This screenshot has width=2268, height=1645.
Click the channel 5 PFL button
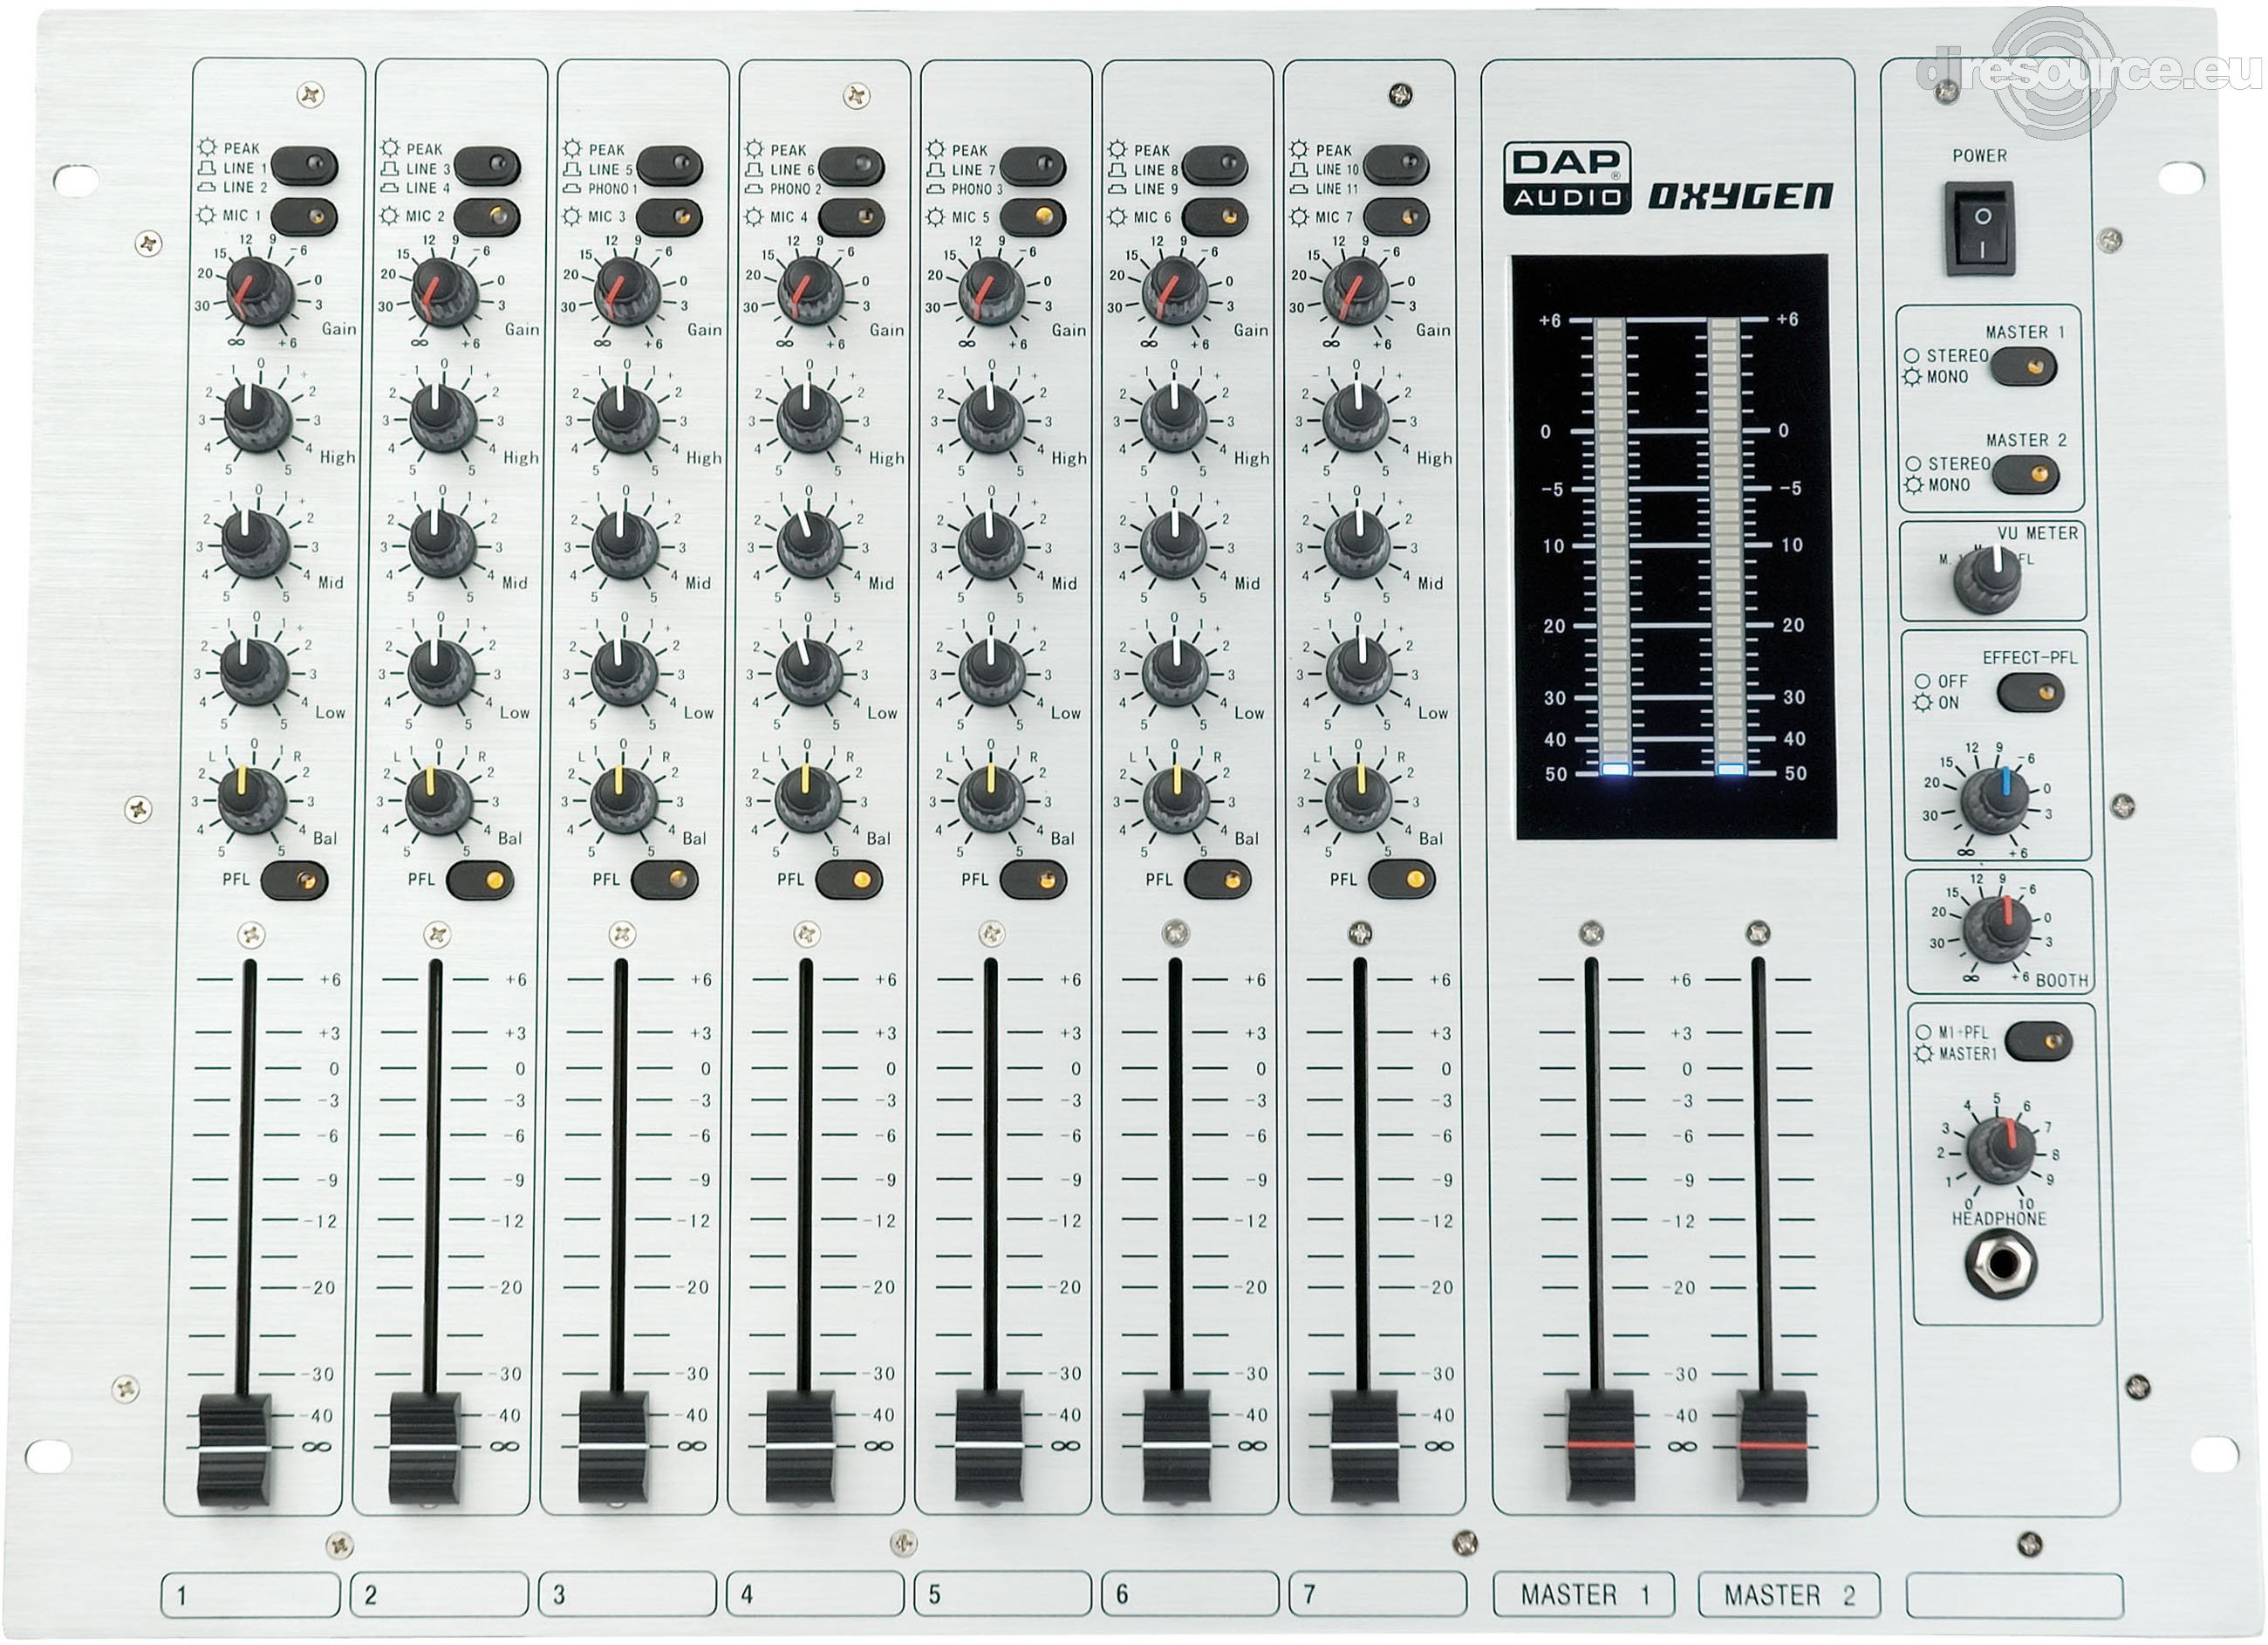pos(1033,881)
